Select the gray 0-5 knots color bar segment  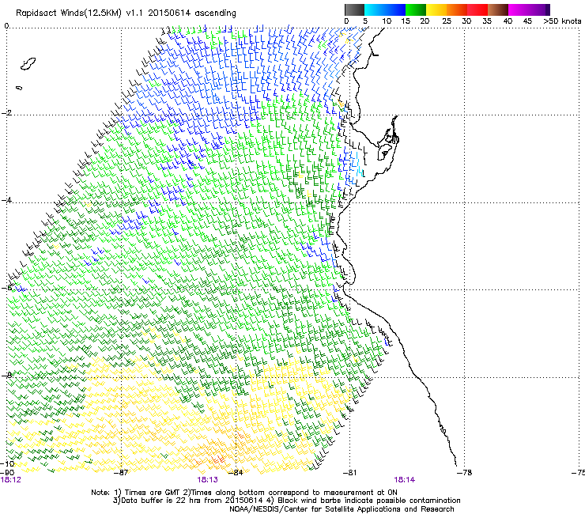[354, 9]
